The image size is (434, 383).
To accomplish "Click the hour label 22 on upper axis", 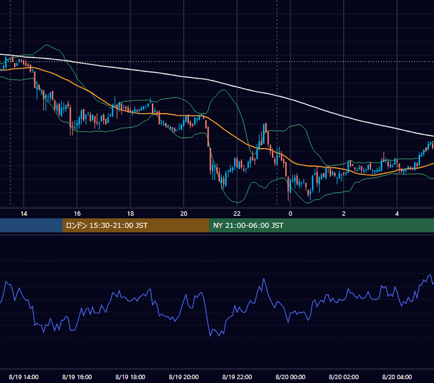I will [x=237, y=214].
